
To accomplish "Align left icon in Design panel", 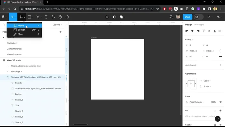I will [x=187, y=31].
